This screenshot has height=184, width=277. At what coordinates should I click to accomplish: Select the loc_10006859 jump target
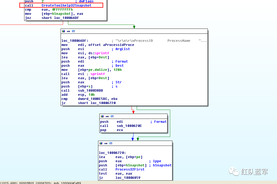(x=128, y=178)
